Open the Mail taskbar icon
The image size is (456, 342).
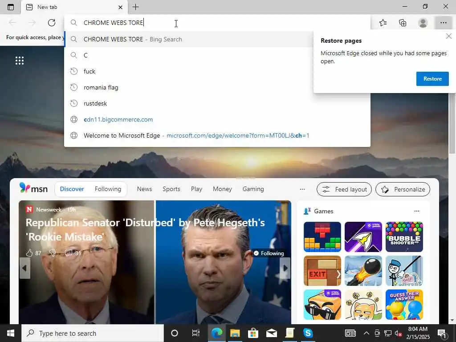(x=271, y=333)
